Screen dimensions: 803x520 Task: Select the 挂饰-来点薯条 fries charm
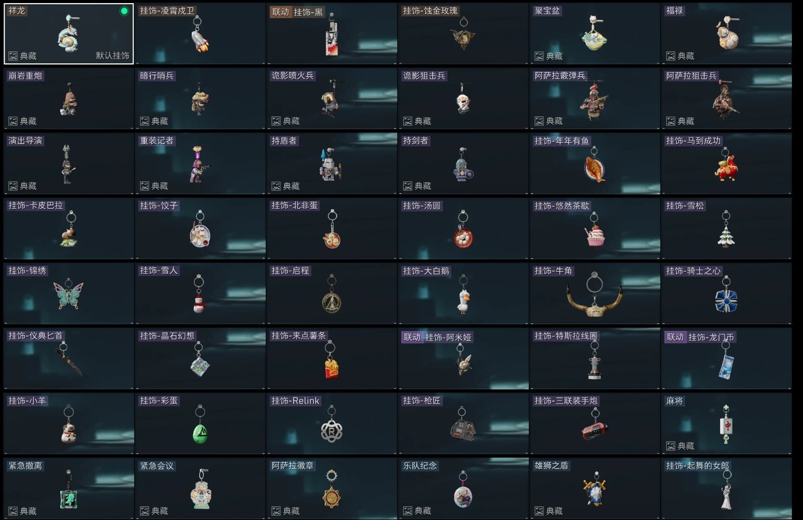tap(332, 358)
